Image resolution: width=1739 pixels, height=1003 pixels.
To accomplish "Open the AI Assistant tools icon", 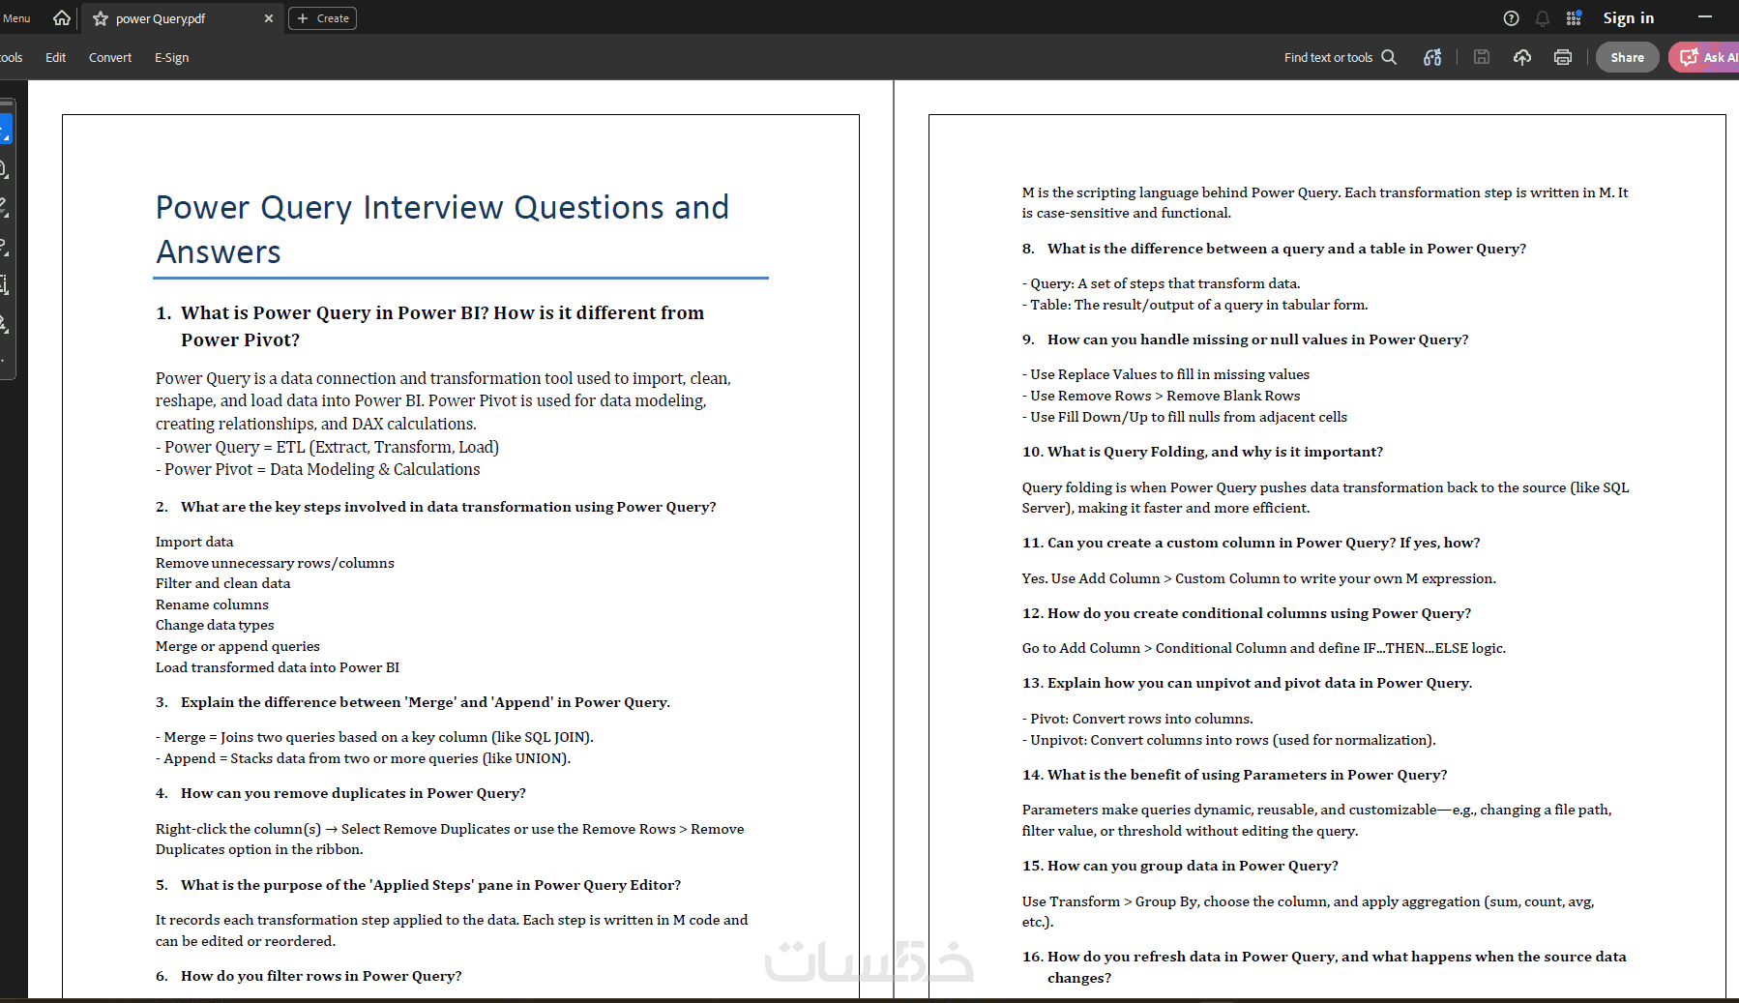I will tap(1432, 57).
